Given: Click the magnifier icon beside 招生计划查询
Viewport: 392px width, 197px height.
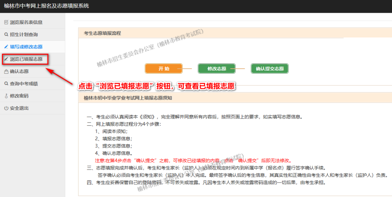Looking at the screenshot, I should pos(6,35).
